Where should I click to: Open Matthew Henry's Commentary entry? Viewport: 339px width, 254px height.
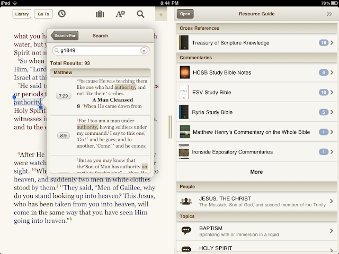pyautogui.click(x=256, y=132)
